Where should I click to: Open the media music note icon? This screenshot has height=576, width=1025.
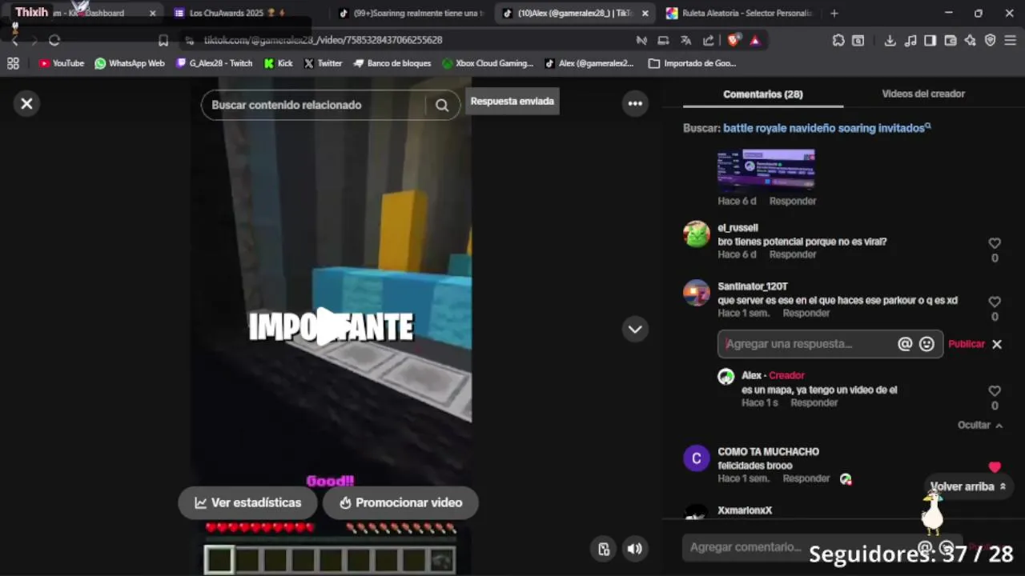click(x=910, y=40)
